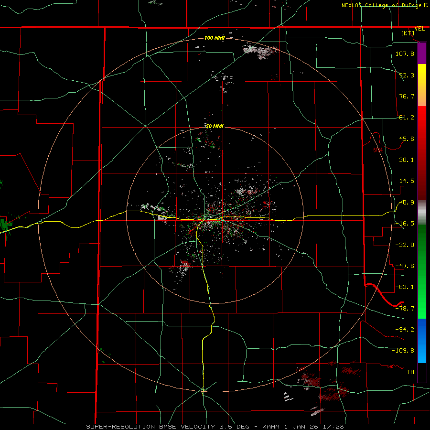Click the 50 NMI range ring label
Screen dimensions: 430x430
pos(215,127)
